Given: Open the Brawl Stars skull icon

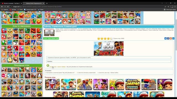Looking at the screenshot, I should pyautogui.click(x=33, y=54).
